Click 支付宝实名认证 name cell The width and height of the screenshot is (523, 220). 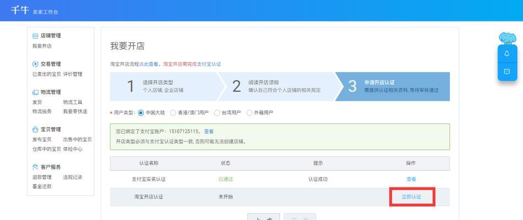click(x=149, y=179)
